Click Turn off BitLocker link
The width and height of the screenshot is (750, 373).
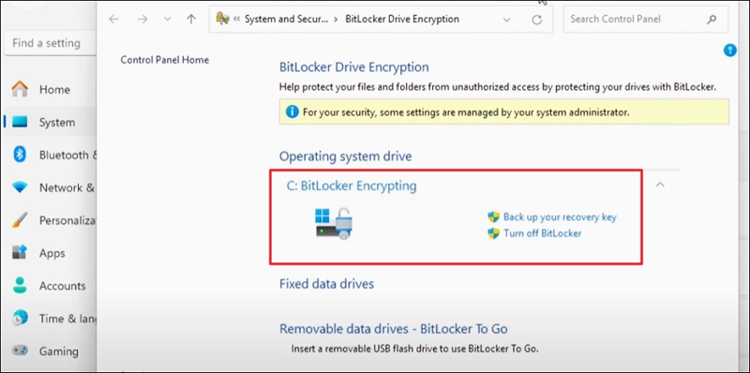pos(543,233)
